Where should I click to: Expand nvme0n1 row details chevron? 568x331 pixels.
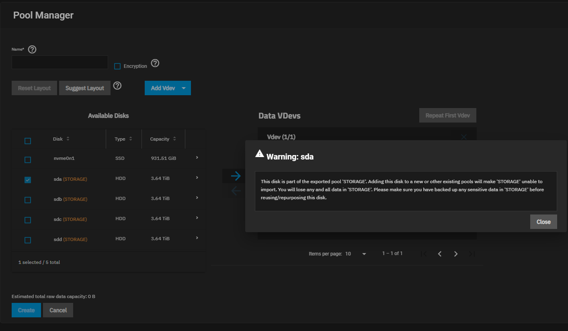197,157
